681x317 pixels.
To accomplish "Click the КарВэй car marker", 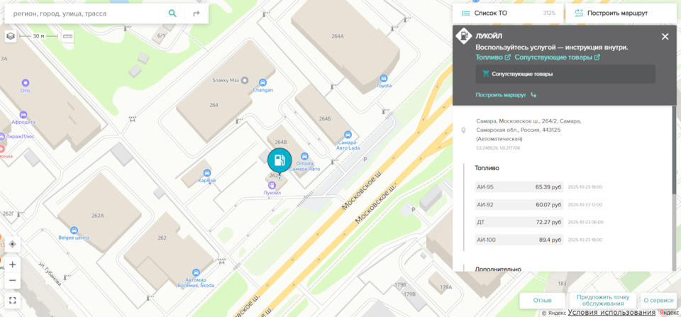I will click(207, 173).
